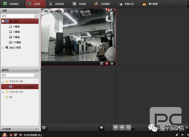Click the alarm warning triangle icon in the status bar
Image resolution: width=189 pixels, height=137 pixels.
point(4,135)
